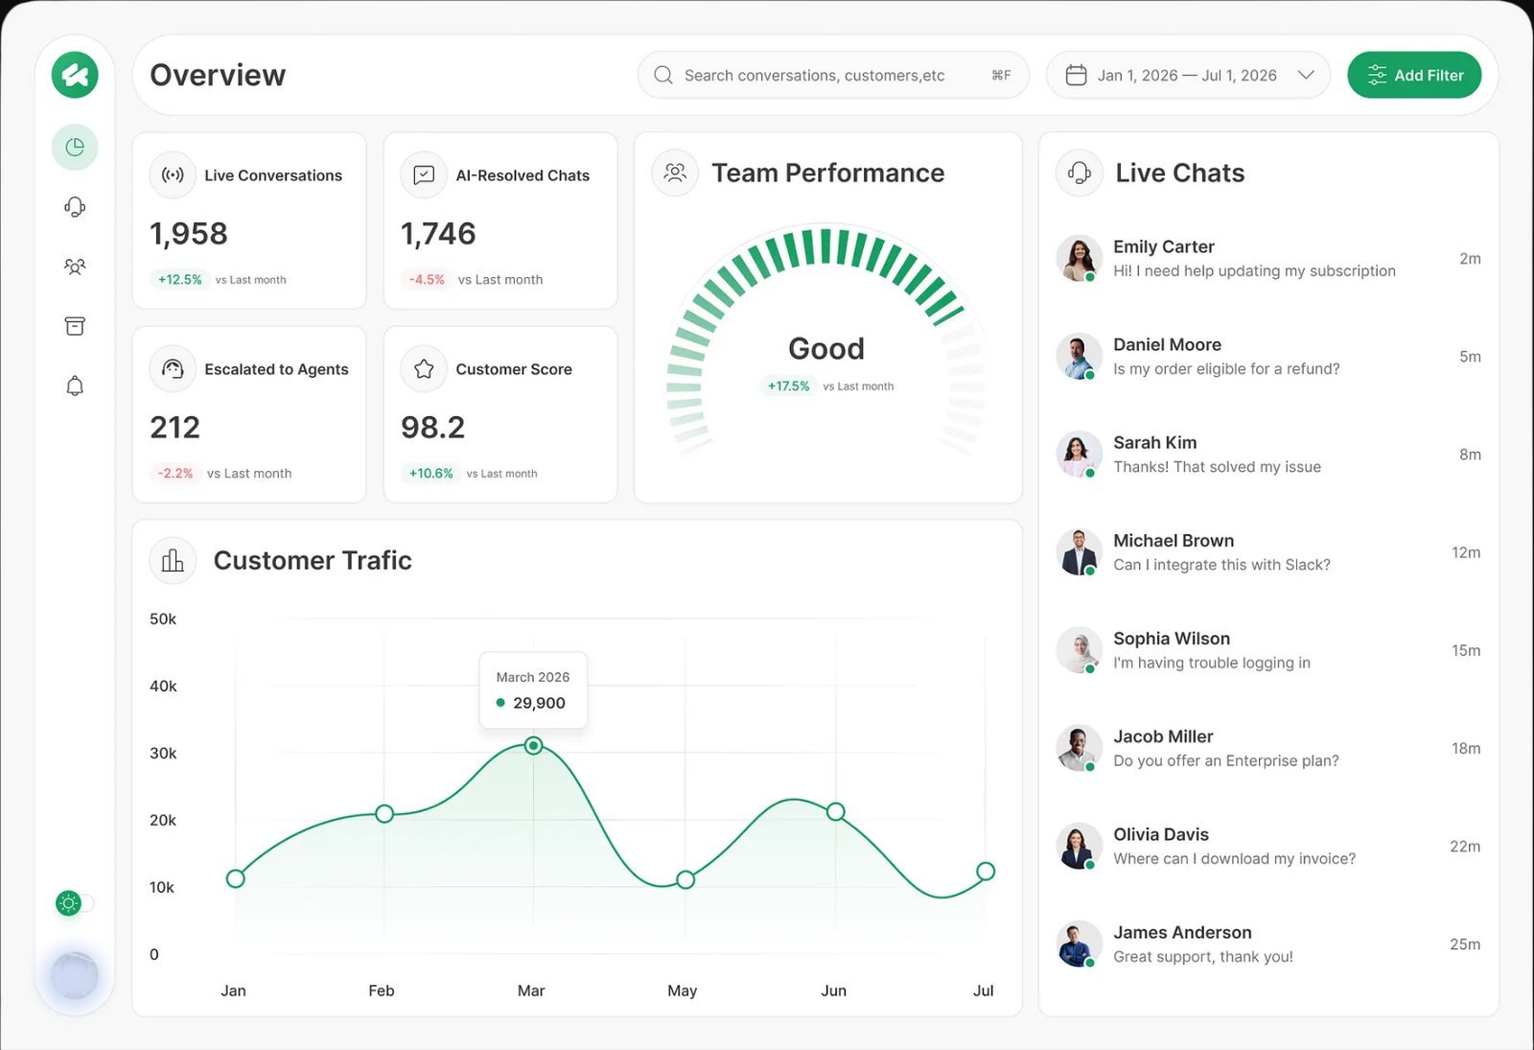Open the notifications bell sidebar icon
Screen dimensions: 1534x1050
pyautogui.click(x=75, y=385)
